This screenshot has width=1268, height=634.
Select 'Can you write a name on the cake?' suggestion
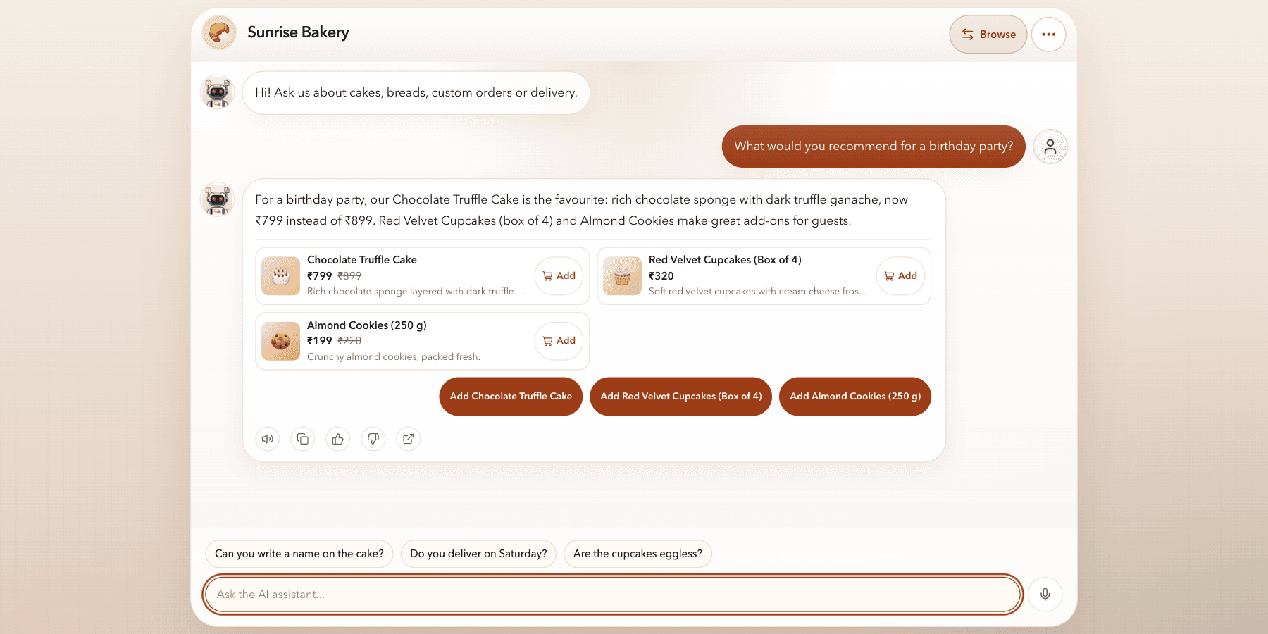(x=299, y=554)
